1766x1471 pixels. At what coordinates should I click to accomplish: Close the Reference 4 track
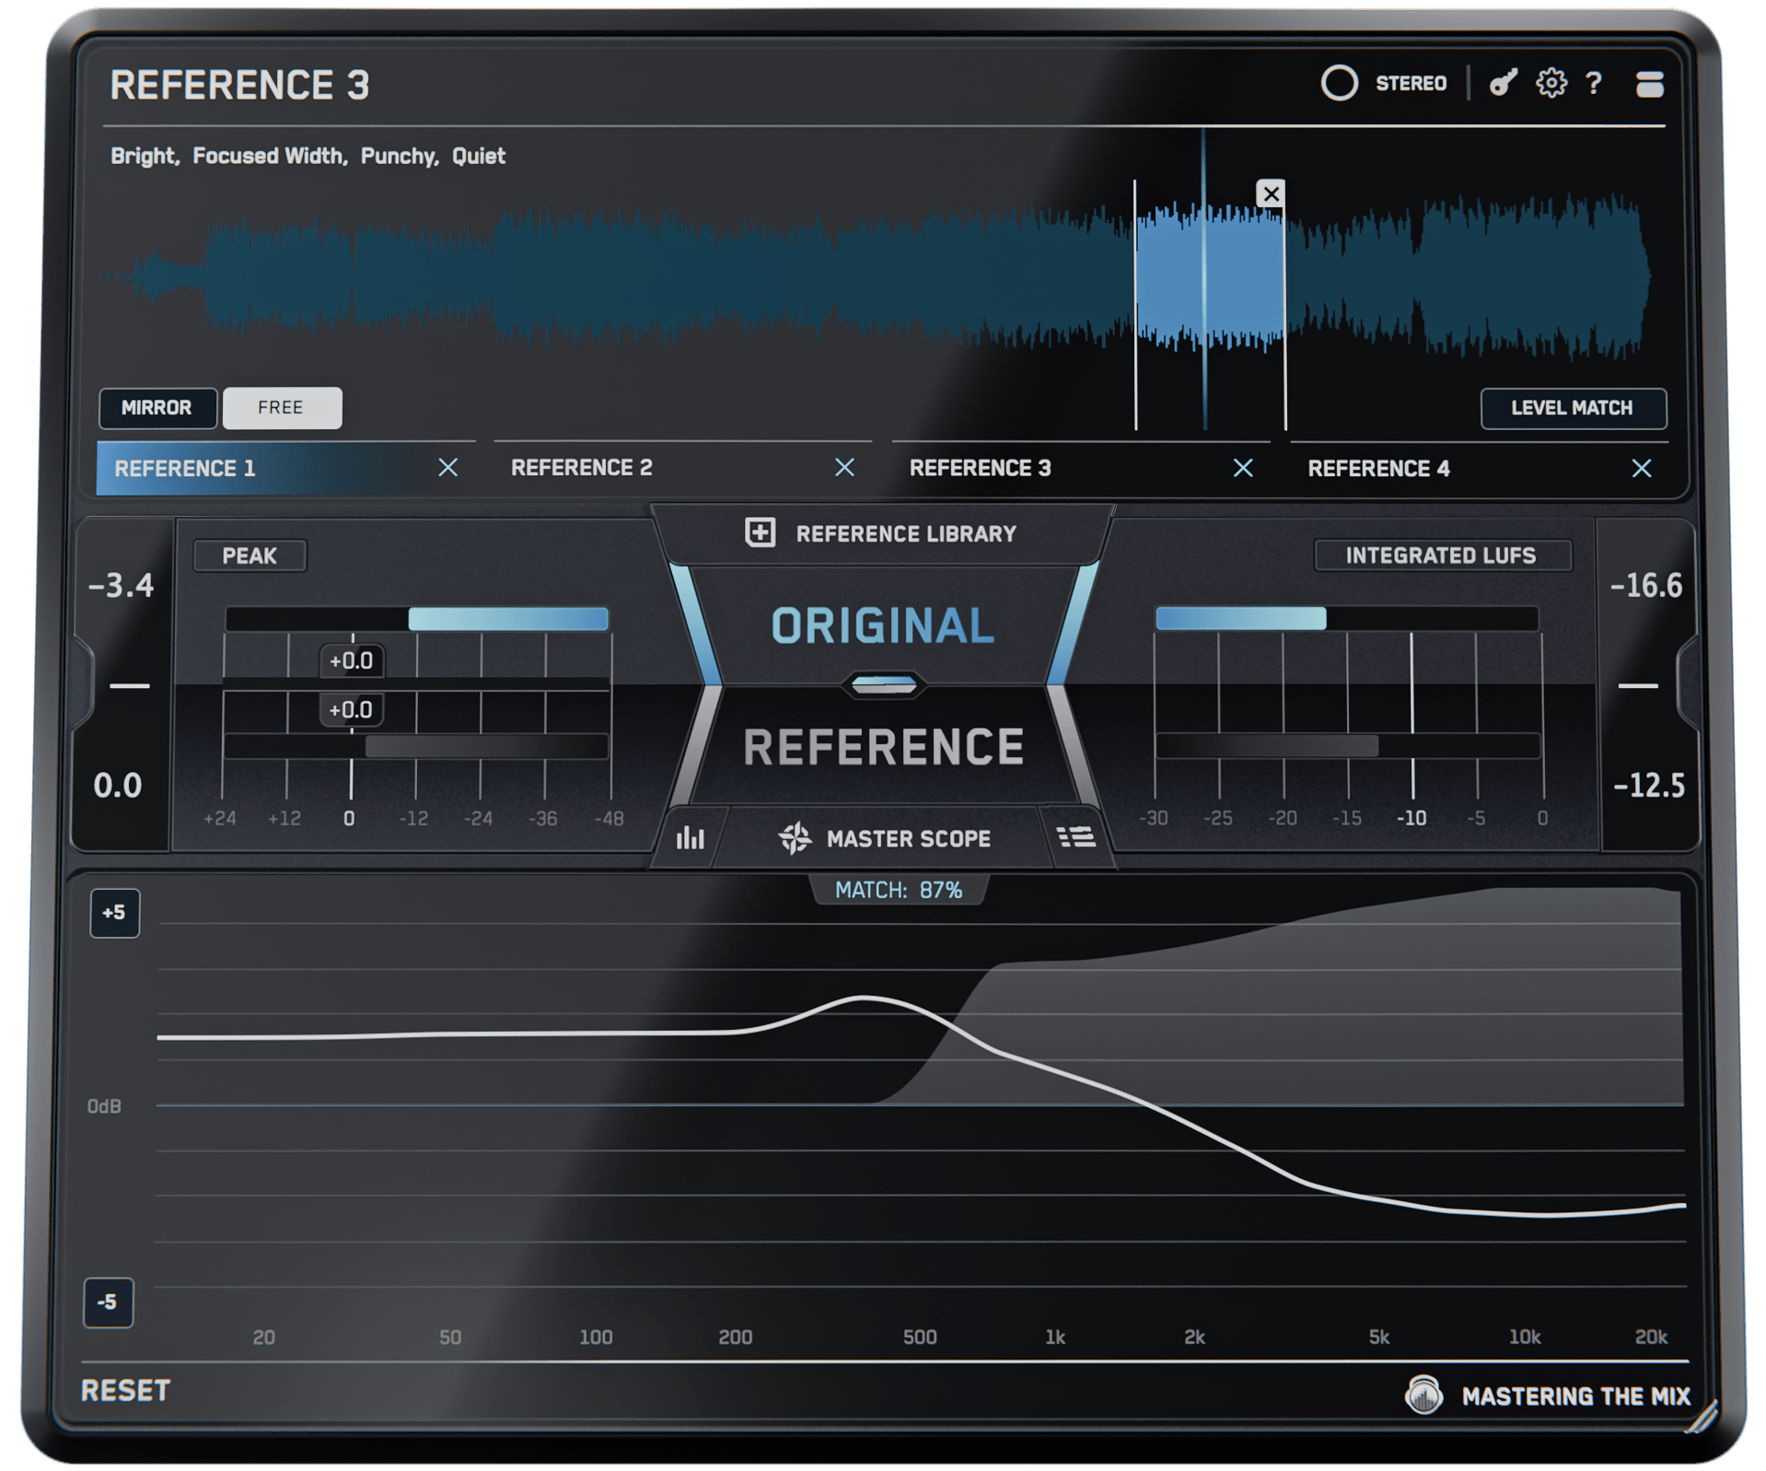(1642, 469)
